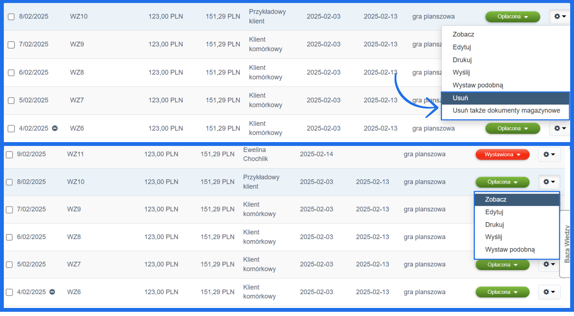574x316 pixels.
Task: Expand the red Wystawiona status dropdown
Action: (x=502, y=154)
